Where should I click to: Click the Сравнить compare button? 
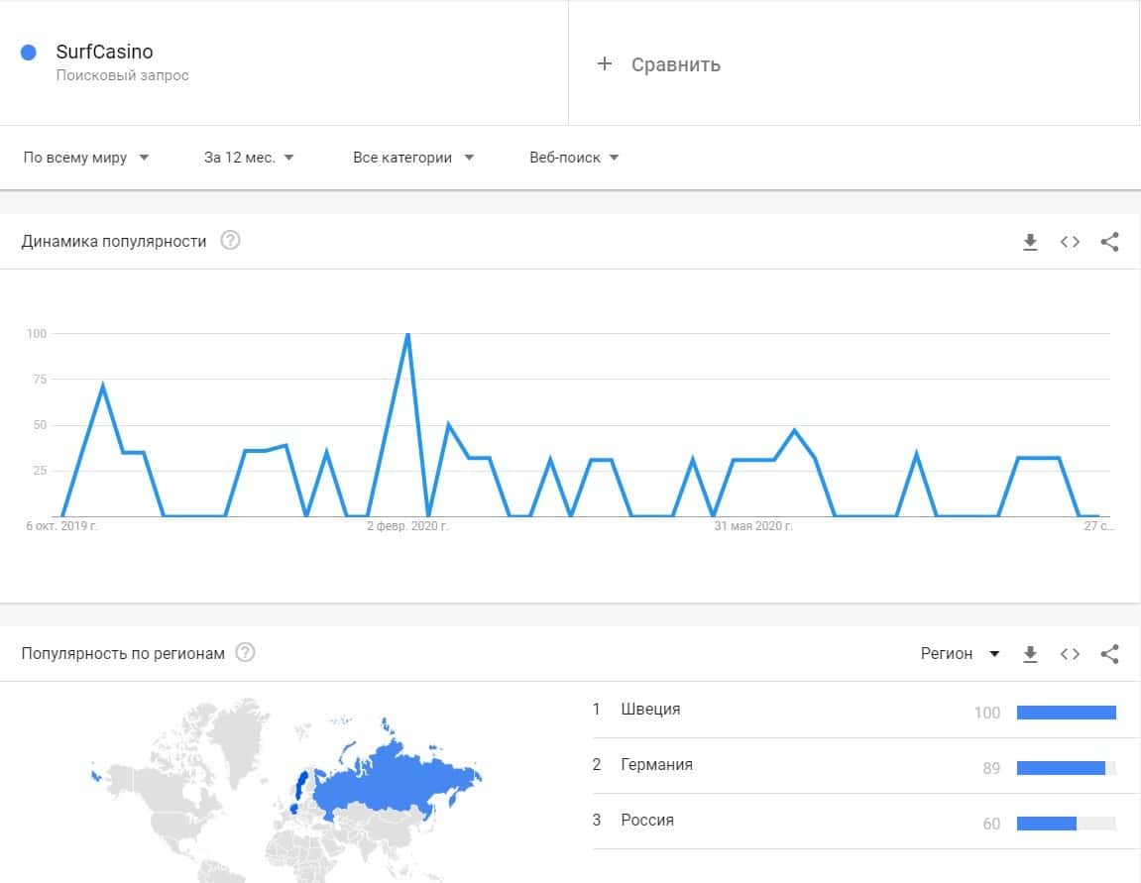click(675, 64)
